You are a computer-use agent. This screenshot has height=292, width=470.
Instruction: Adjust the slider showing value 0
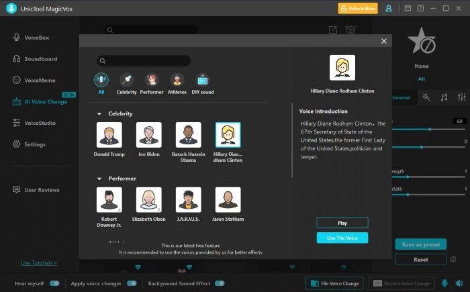point(428,147)
